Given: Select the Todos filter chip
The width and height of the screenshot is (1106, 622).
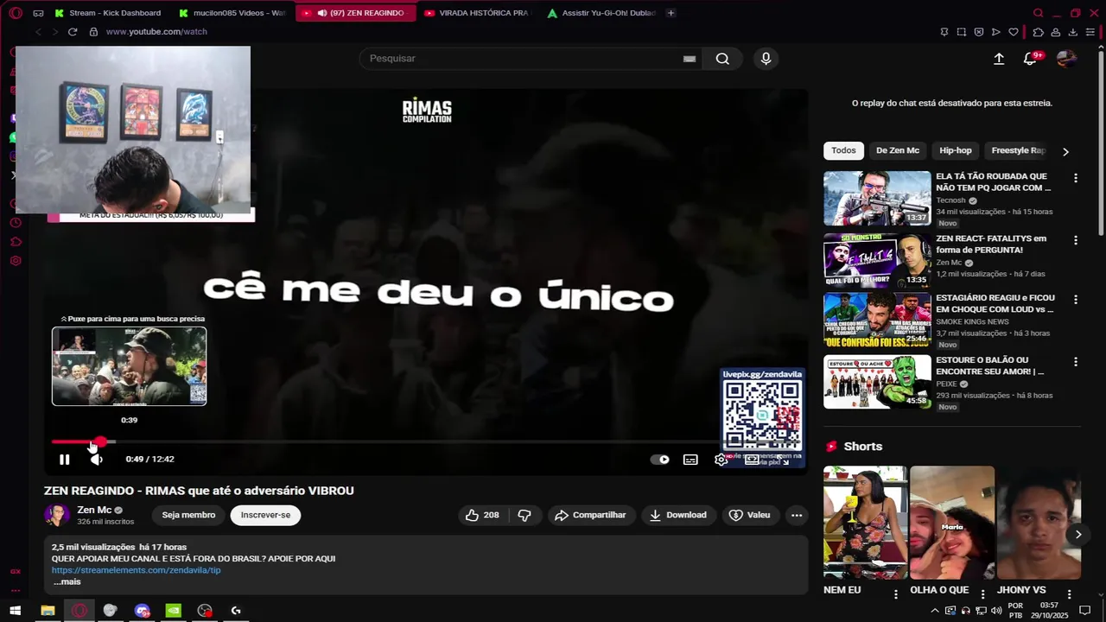Looking at the screenshot, I should point(843,150).
